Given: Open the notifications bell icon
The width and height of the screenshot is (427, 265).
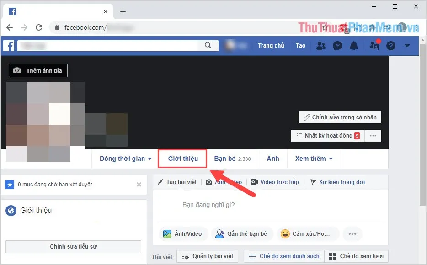Looking at the screenshot, I should point(354,46).
